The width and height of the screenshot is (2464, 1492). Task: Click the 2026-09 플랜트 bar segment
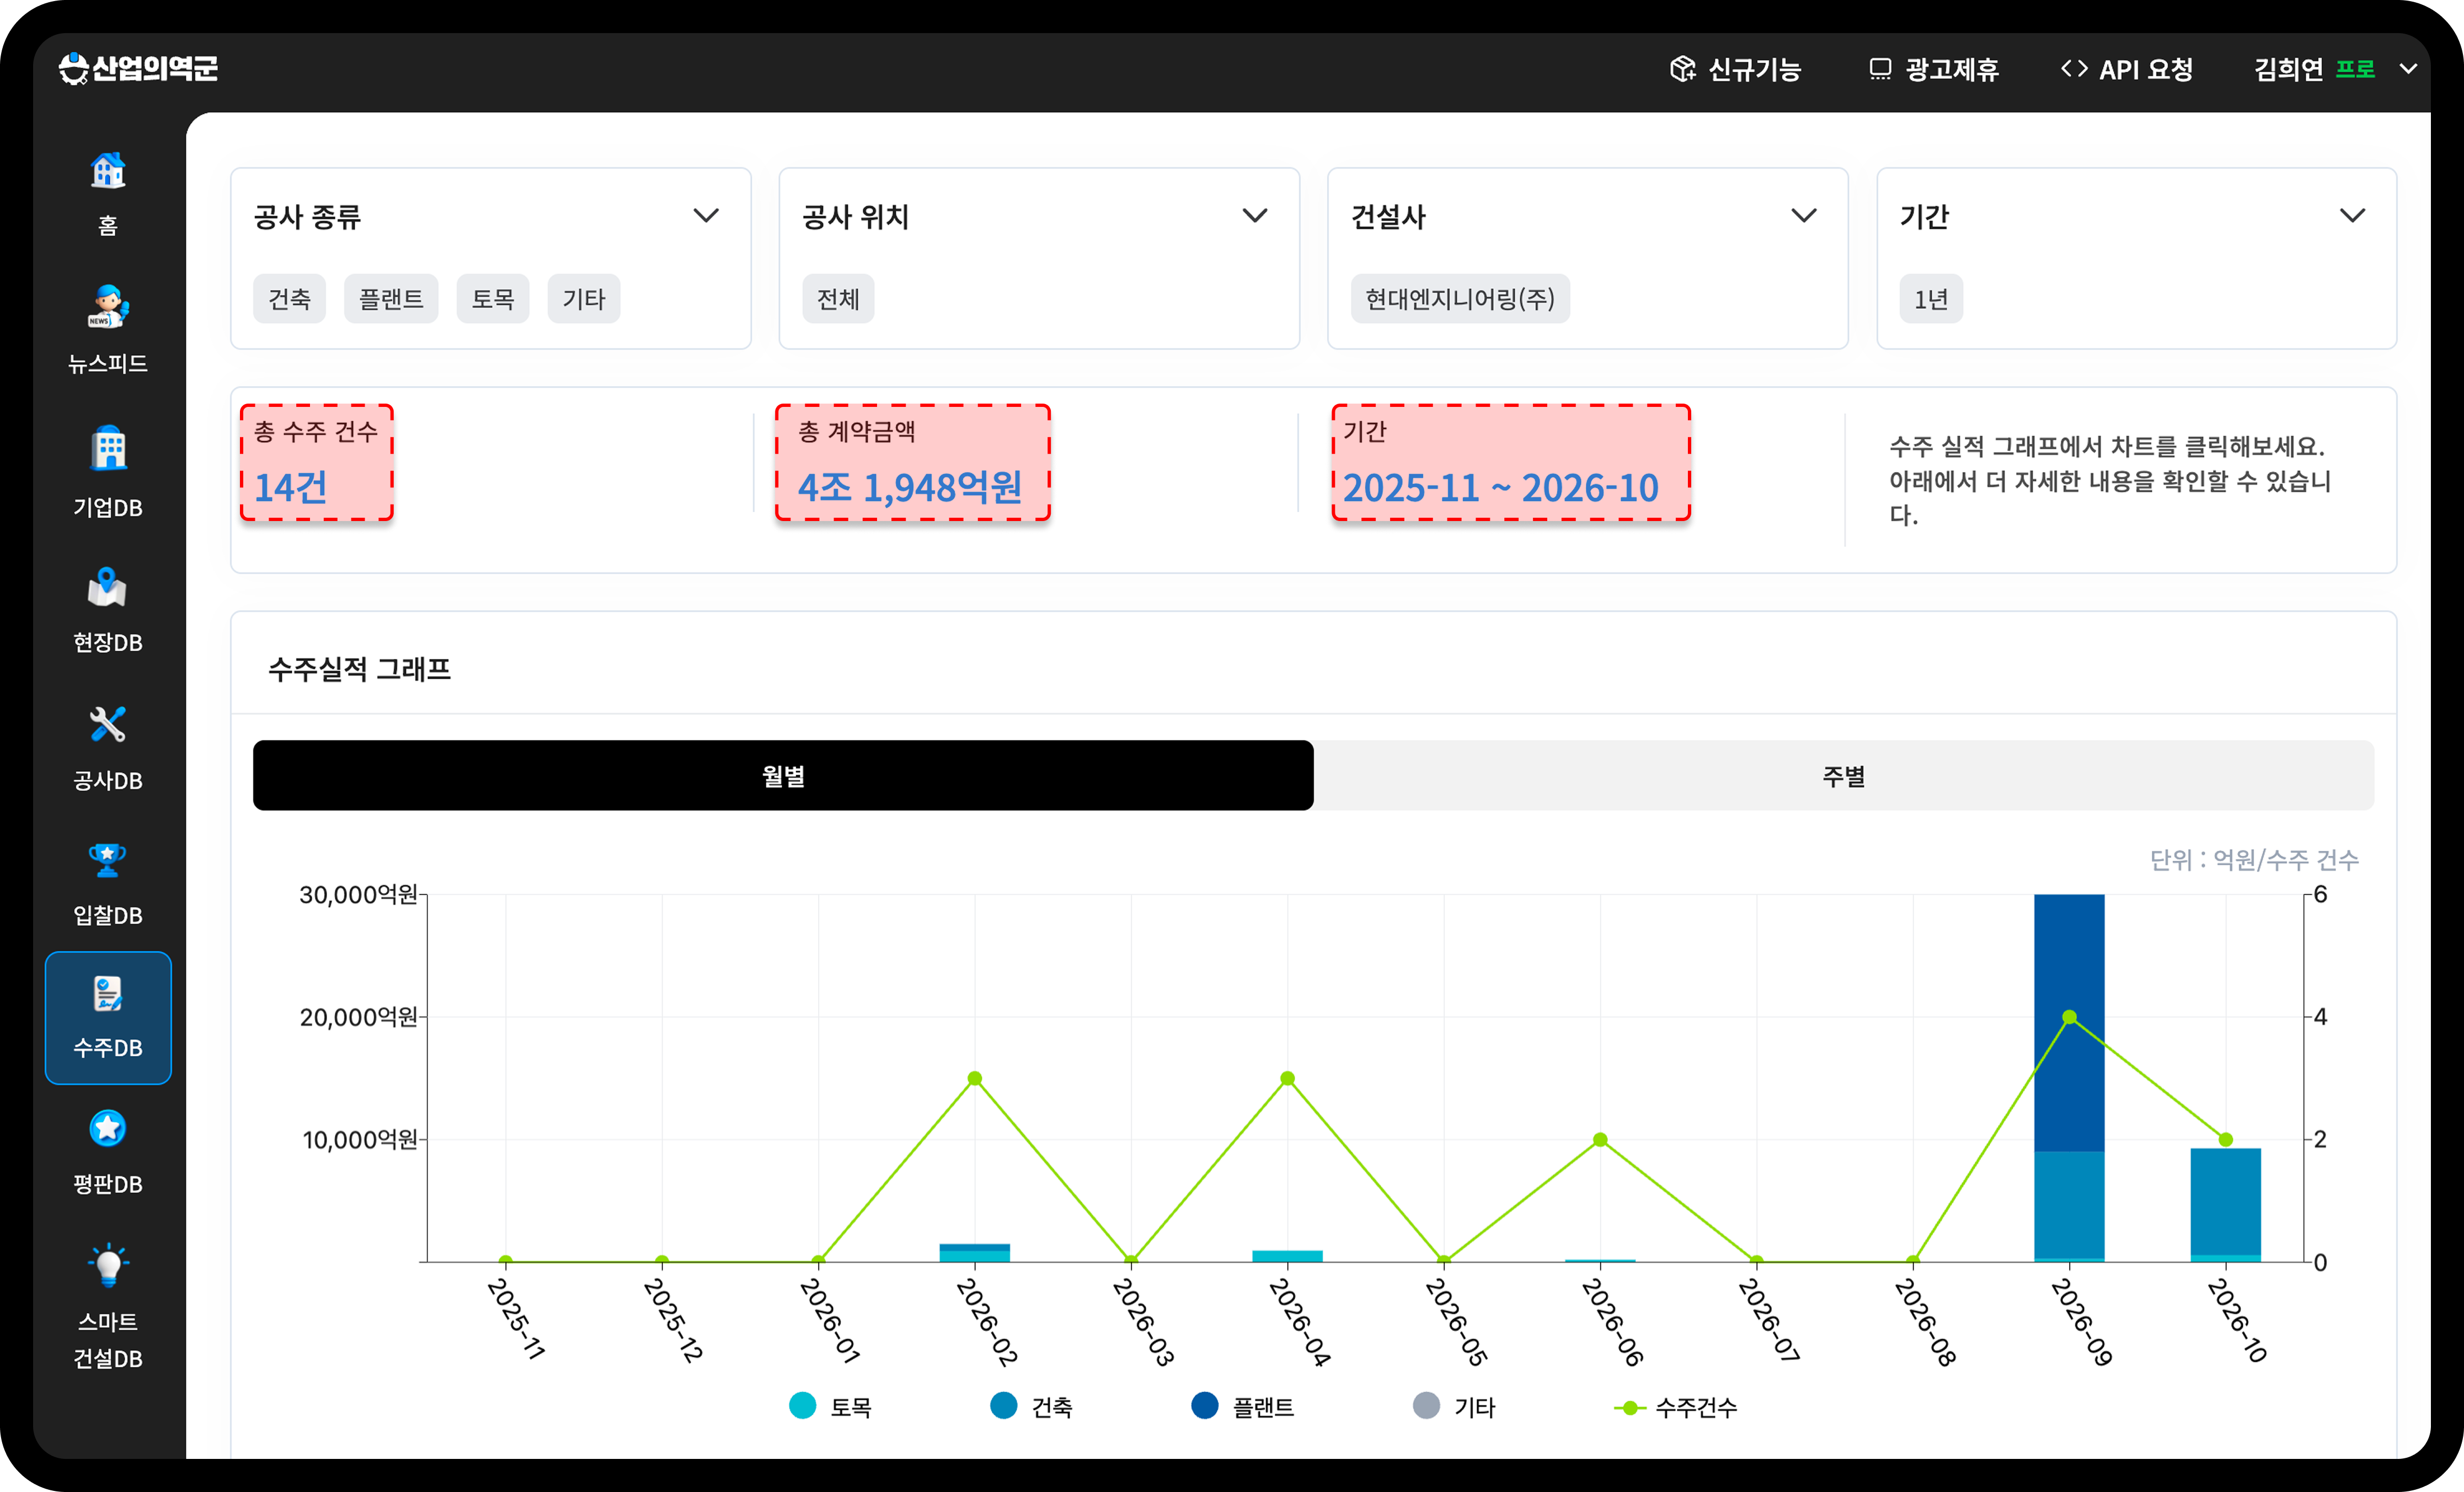2069,1022
